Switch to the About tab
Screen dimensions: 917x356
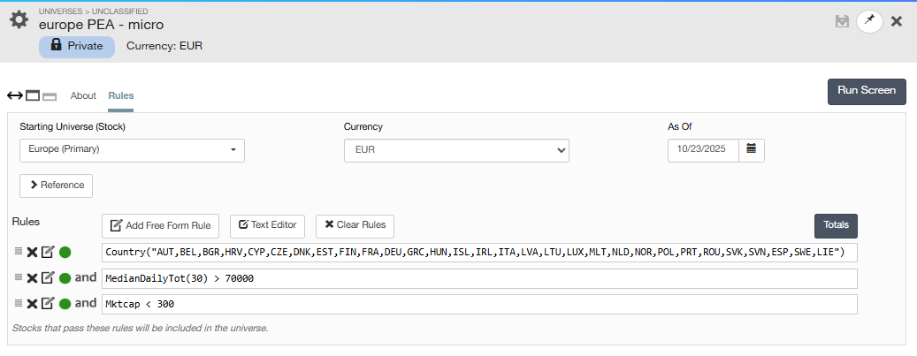point(83,95)
